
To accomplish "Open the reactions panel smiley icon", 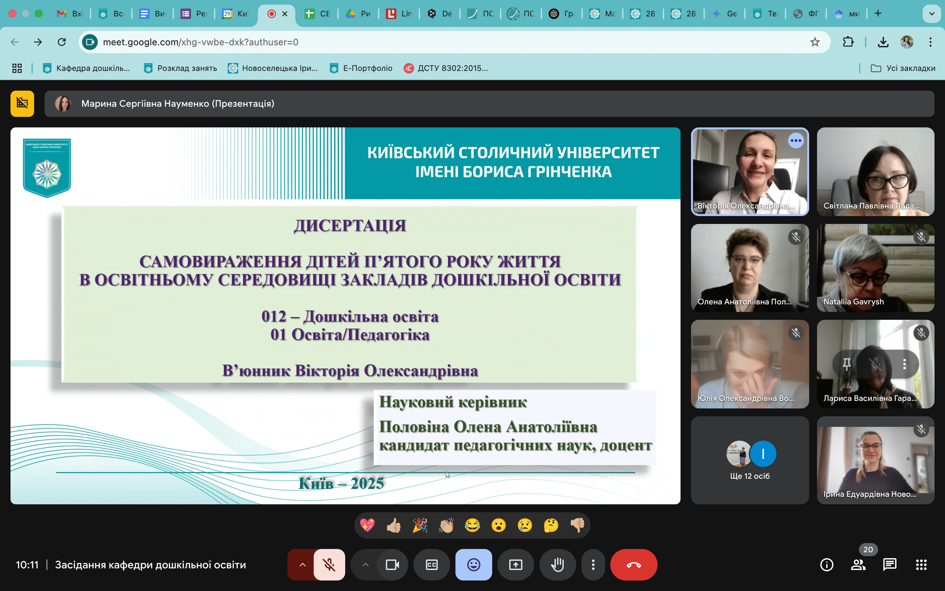I will [473, 564].
